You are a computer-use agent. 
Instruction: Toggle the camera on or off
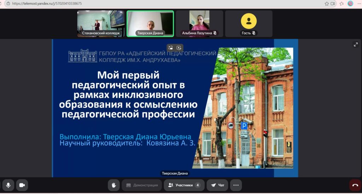(22, 185)
